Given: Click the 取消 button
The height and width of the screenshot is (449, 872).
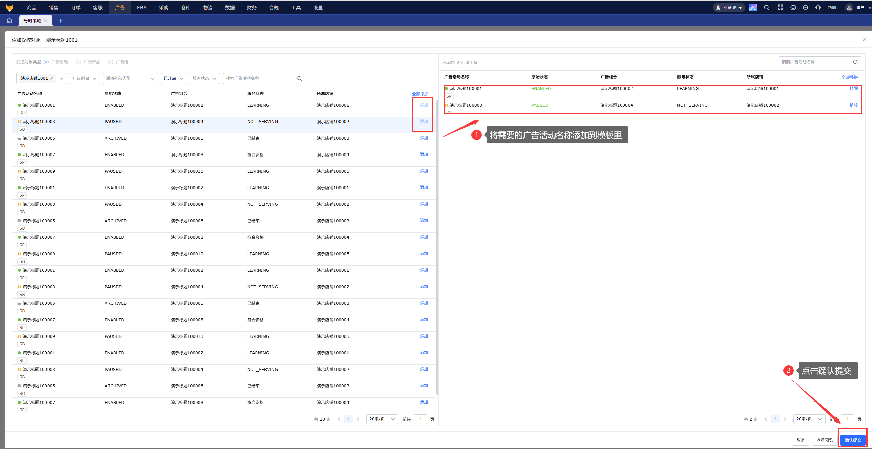Looking at the screenshot, I should pos(801,440).
